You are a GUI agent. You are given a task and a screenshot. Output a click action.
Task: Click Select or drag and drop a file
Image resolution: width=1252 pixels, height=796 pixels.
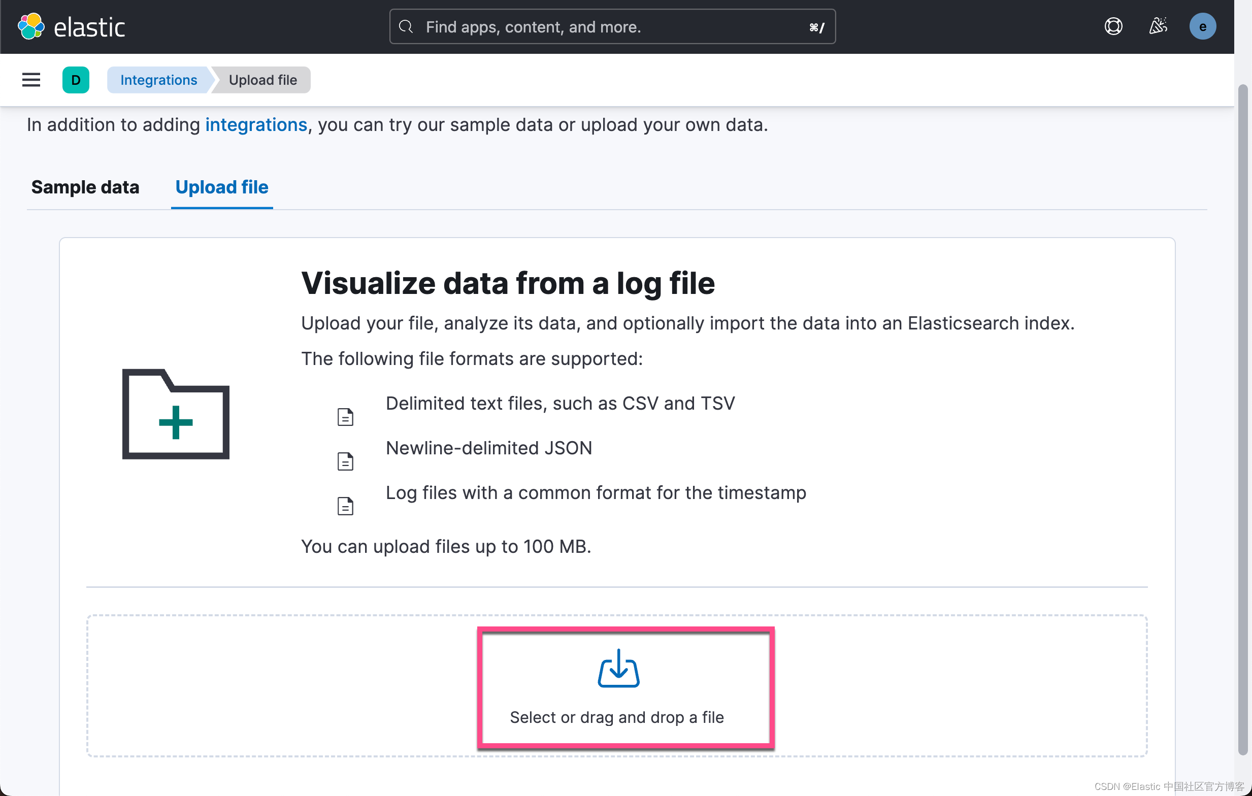[617, 717]
